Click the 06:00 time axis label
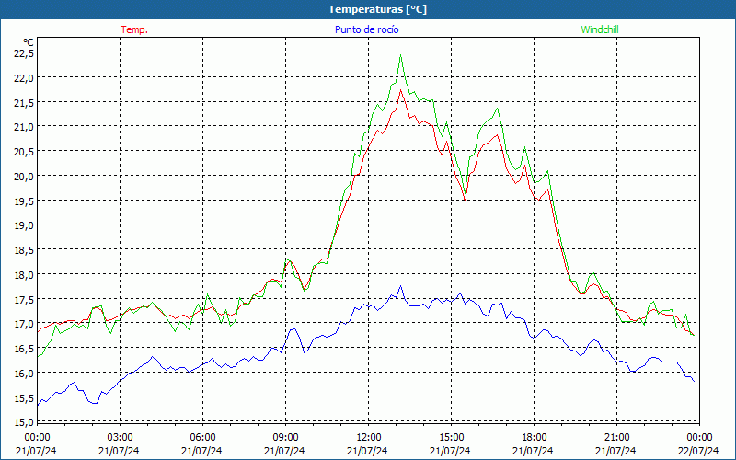Image resolution: width=736 pixels, height=460 pixels. pos(202,438)
